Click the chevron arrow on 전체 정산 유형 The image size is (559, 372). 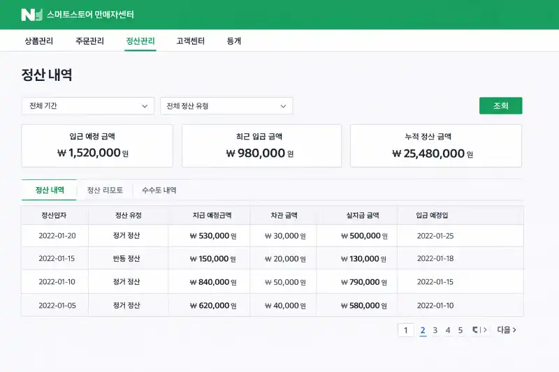(x=283, y=106)
